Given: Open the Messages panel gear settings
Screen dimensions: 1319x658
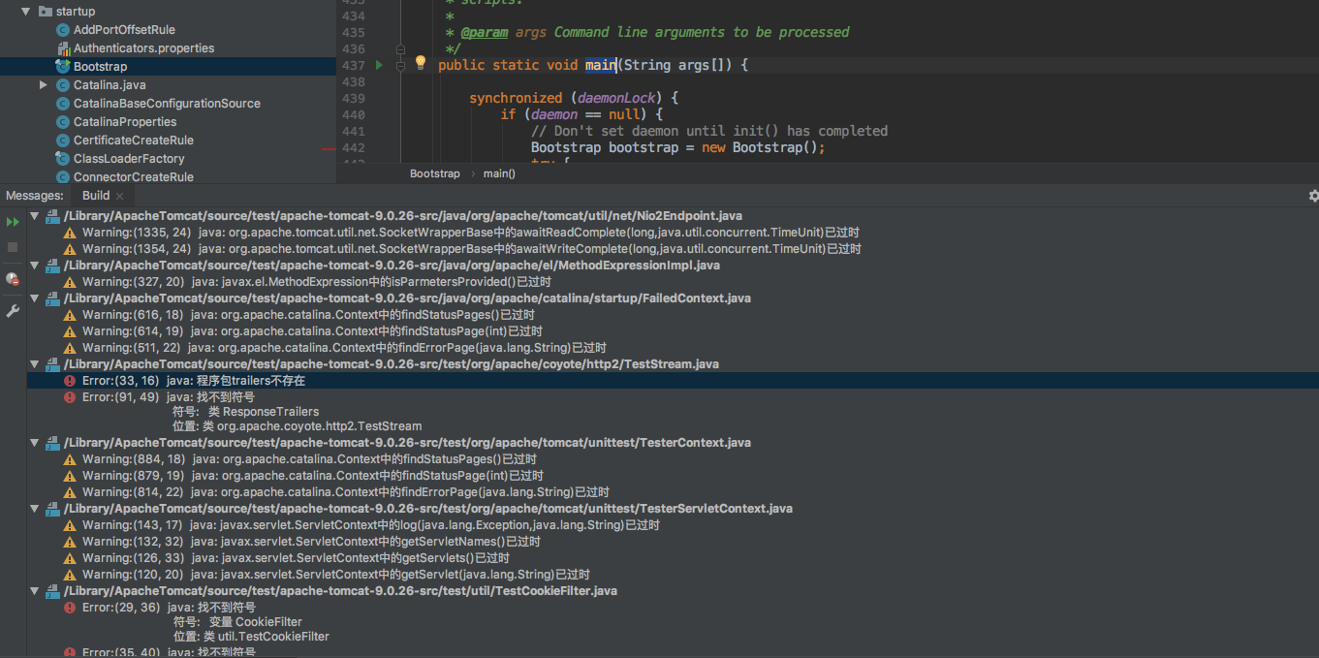Looking at the screenshot, I should click(1313, 196).
